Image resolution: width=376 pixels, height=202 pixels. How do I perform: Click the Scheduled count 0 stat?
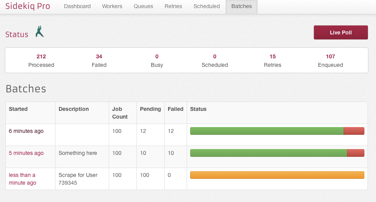tap(215, 56)
